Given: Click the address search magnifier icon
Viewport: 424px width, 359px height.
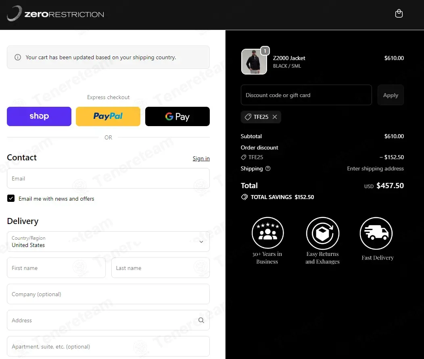Looking at the screenshot, I should point(201,320).
